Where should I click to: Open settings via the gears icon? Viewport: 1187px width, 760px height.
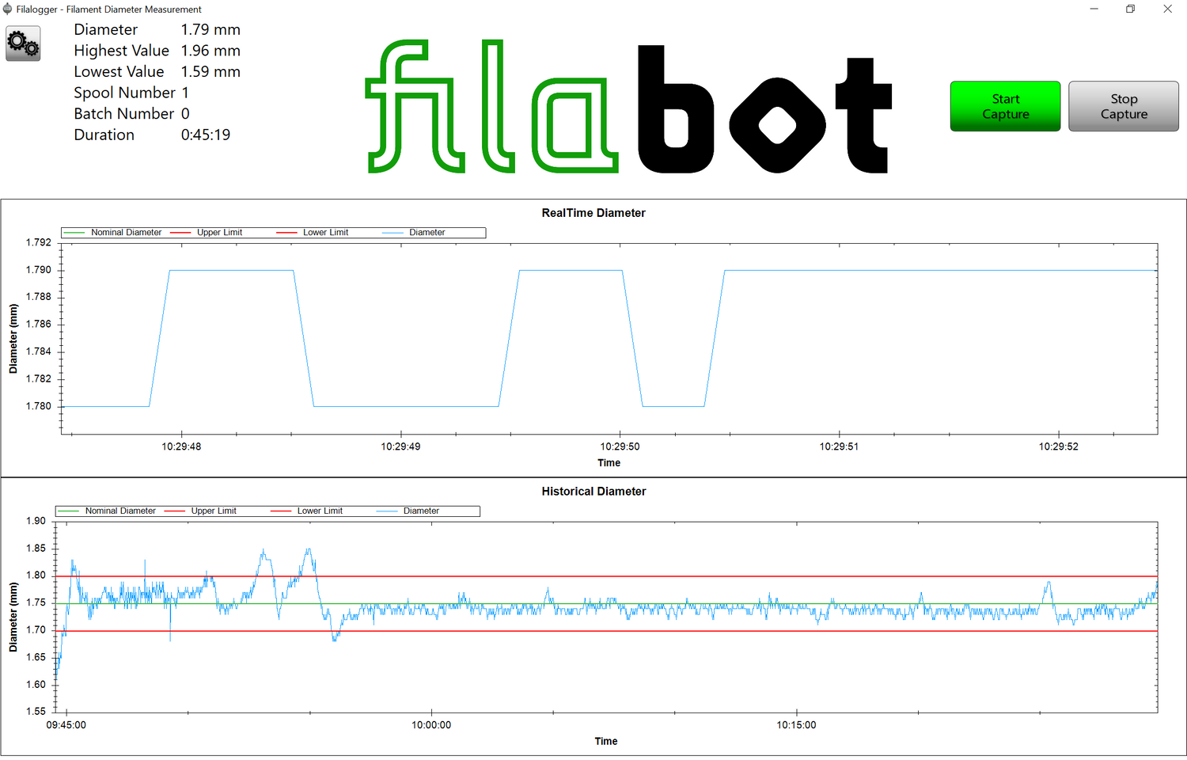(x=23, y=44)
